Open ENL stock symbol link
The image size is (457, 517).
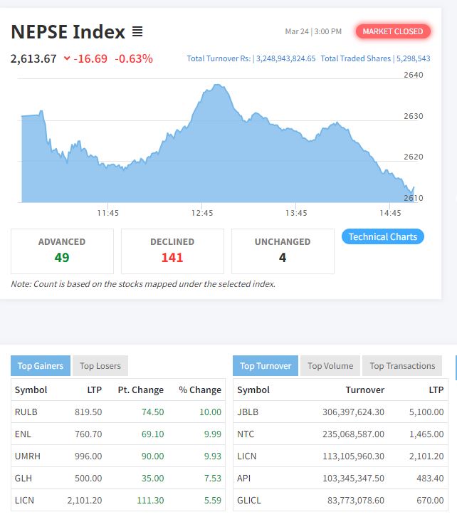[22, 434]
